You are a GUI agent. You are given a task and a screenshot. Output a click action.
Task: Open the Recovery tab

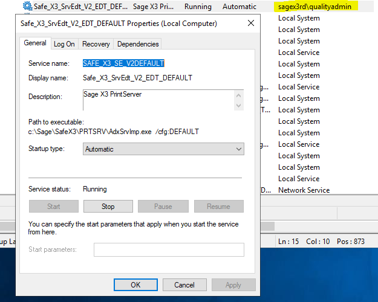pyautogui.click(x=96, y=44)
